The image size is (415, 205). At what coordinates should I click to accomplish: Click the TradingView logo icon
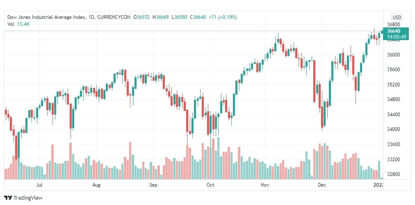[x=8, y=198]
